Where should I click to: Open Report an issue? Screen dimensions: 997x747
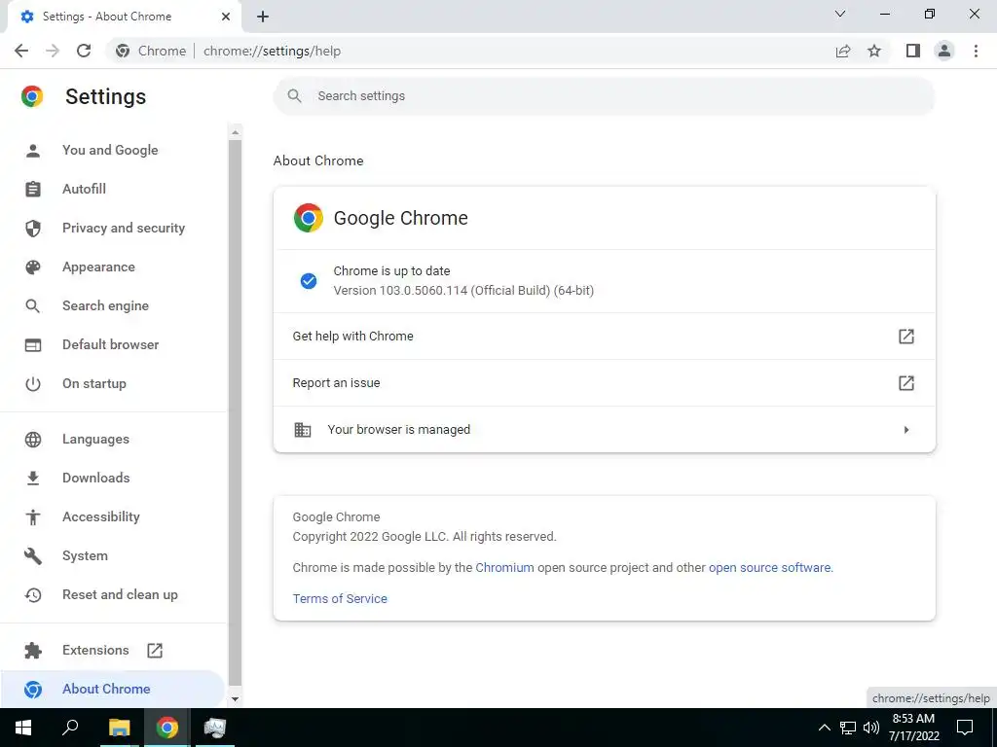pyautogui.click(x=604, y=383)
